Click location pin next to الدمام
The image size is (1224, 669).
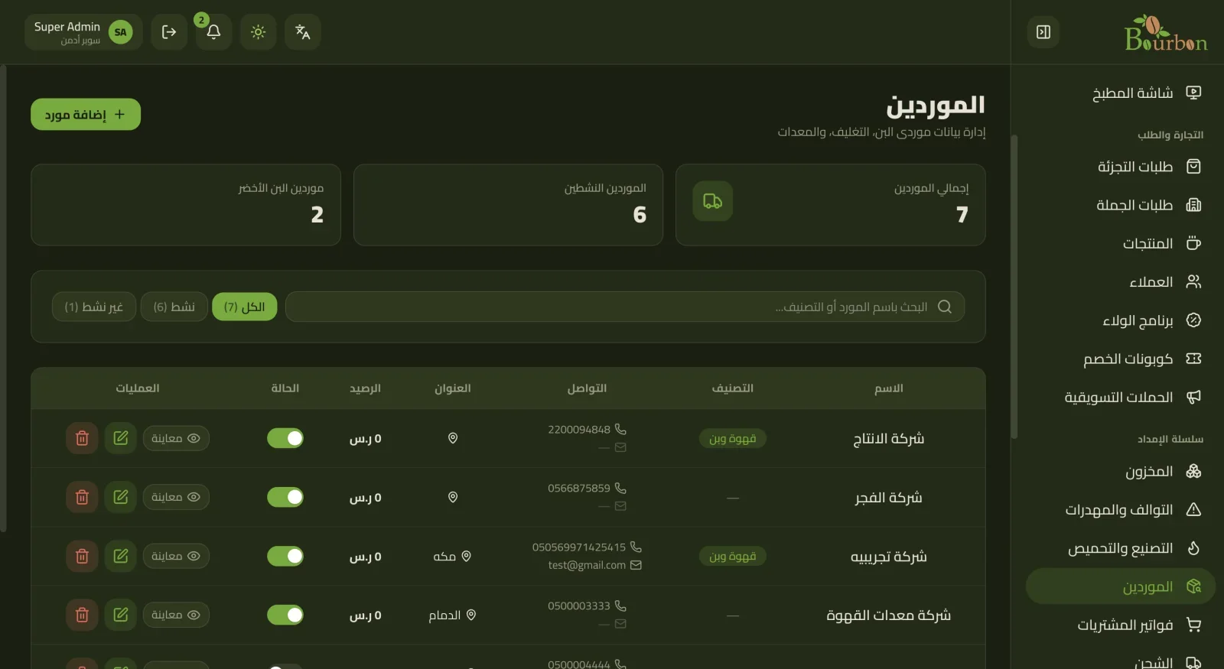[471, 615]
